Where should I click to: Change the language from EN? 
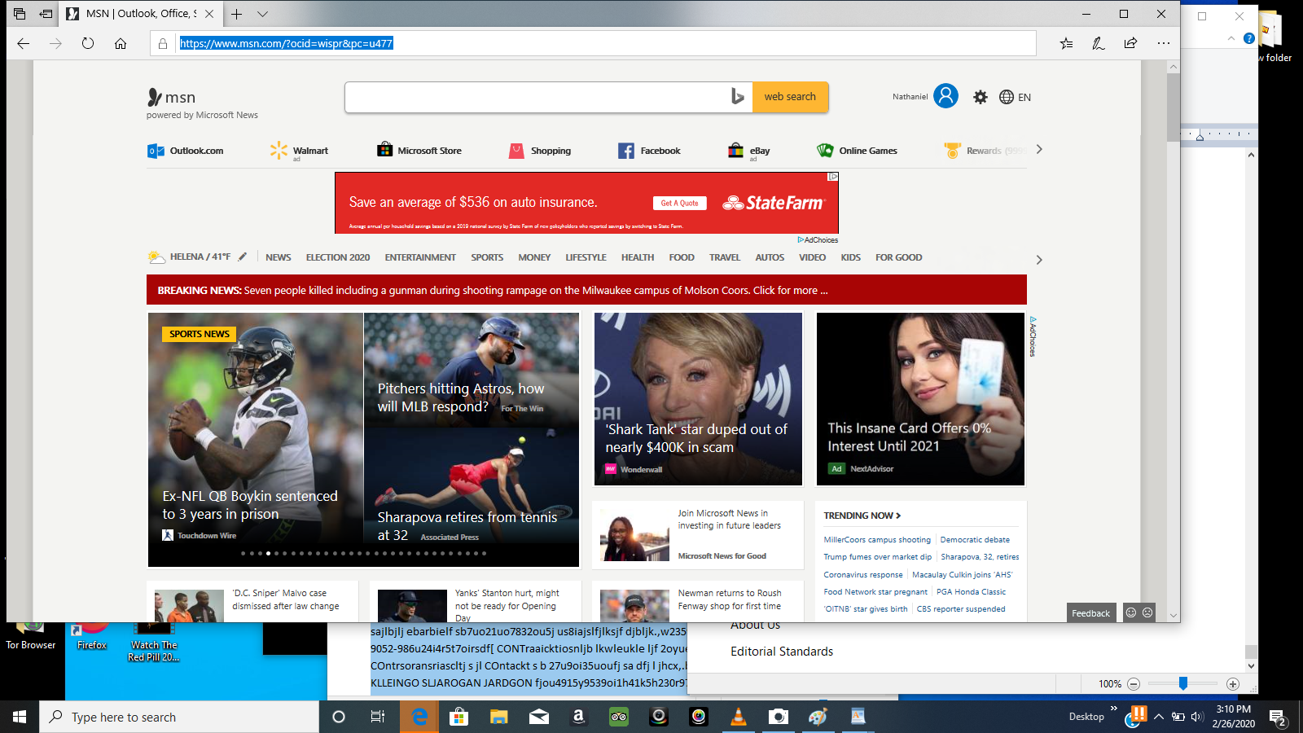[x=1015, y=97]
